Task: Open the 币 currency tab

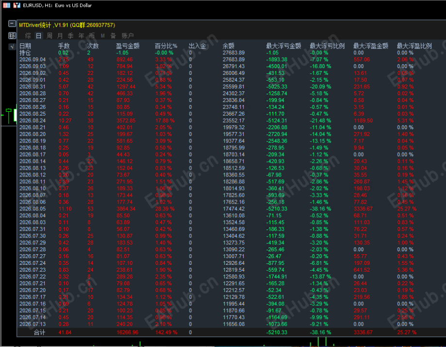Action: click(92, 35)
